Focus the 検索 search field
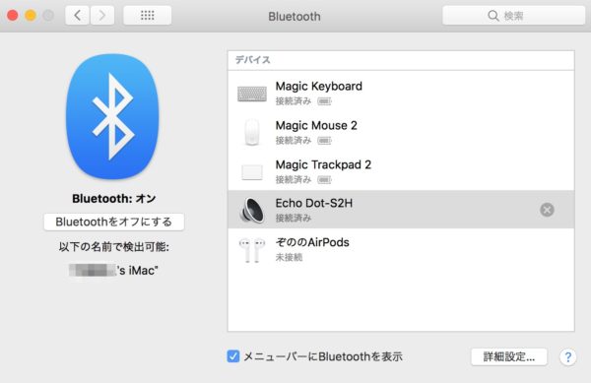 [x=514, y=16]
